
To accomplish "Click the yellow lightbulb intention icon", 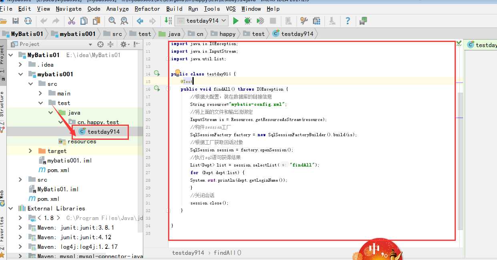I will pyautogui.click(x=178, y=73).
